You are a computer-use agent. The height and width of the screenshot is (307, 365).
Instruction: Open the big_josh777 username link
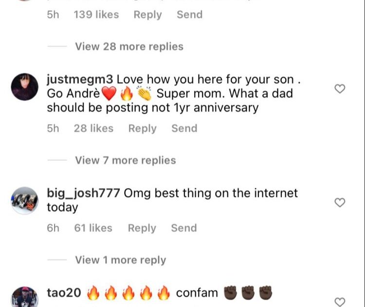click(83, 193)
